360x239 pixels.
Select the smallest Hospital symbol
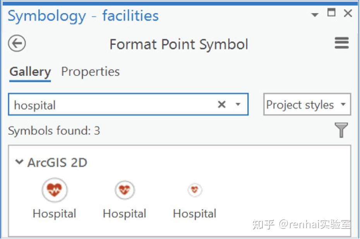click(x=195, y=190)
